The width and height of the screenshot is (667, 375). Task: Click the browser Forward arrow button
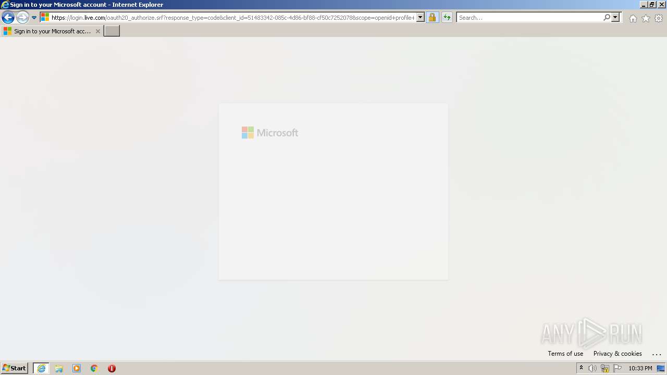pyautogui.click(x=22, y=18)
